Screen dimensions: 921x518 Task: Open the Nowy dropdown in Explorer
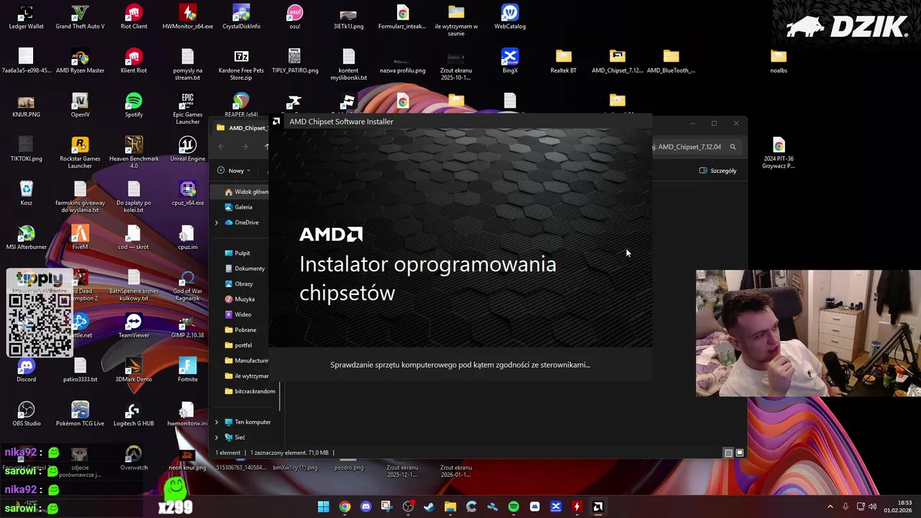[234, 171]
